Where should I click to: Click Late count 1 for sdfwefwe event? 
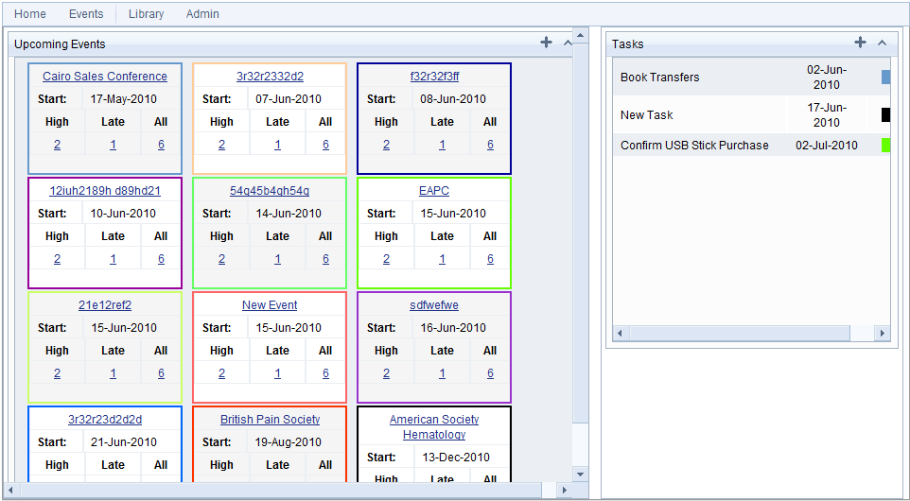[x=443, y=373]
